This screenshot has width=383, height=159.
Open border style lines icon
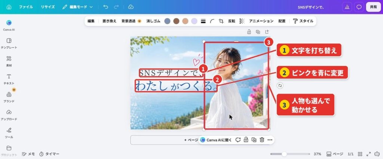(203, 21)
